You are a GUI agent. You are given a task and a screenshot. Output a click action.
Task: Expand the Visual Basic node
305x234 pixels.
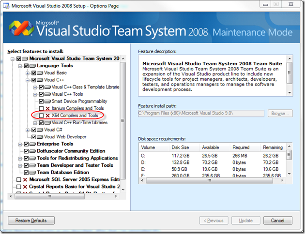point(28,73)
